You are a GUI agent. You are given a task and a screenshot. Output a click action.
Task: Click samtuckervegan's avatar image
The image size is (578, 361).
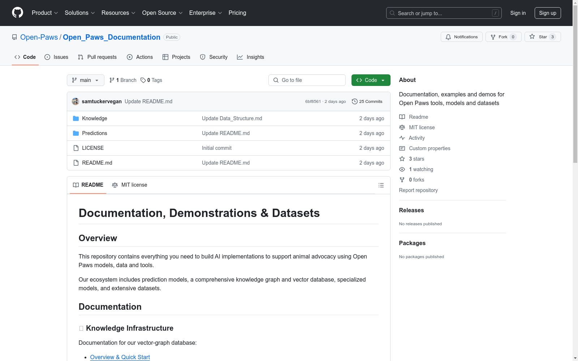76,101
